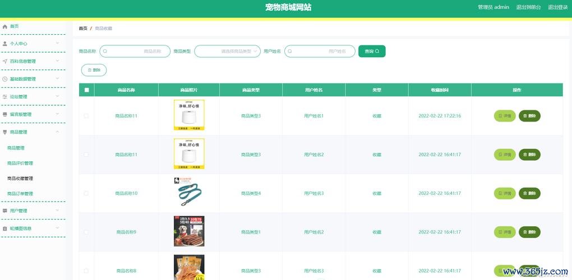Click the 查询 search button
Screen dimensions: 572x280
click(x=372, y=52)
